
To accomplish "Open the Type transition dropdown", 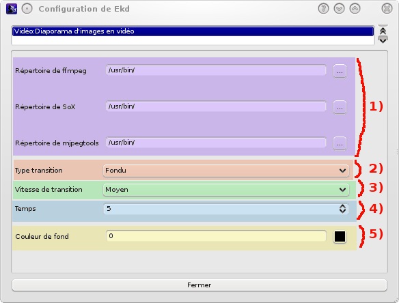I will (226, 171).
